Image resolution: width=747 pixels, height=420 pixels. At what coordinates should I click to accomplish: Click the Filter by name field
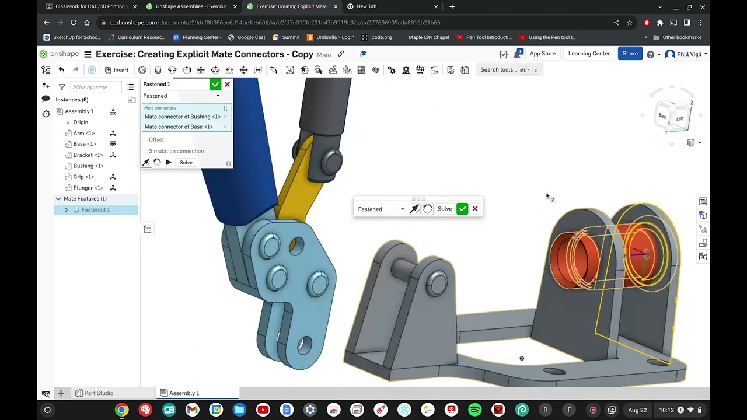coord(96,87)
